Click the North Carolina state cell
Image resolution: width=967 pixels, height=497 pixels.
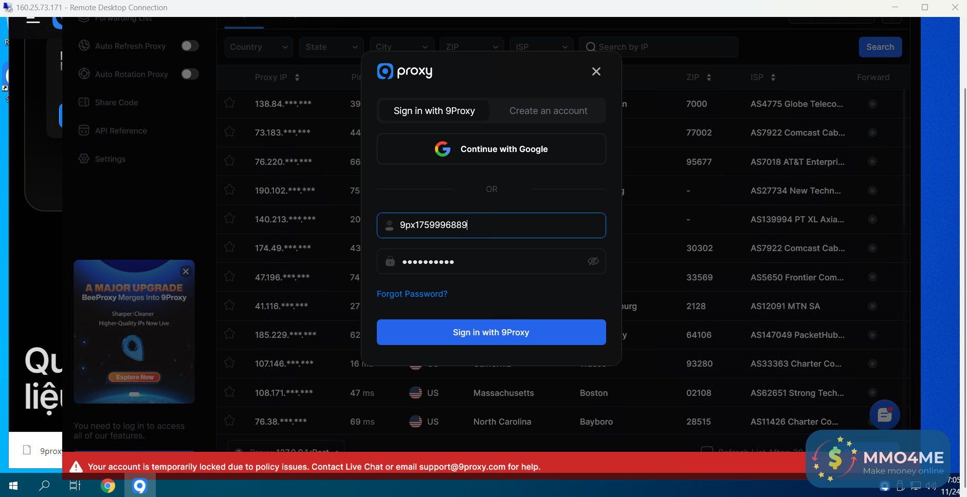502,422
